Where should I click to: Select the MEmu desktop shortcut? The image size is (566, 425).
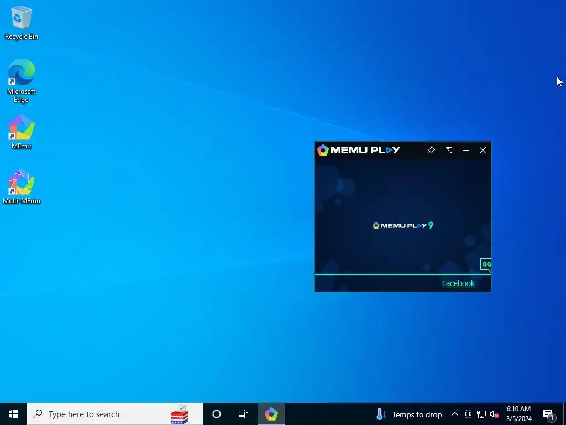point(22,132)
